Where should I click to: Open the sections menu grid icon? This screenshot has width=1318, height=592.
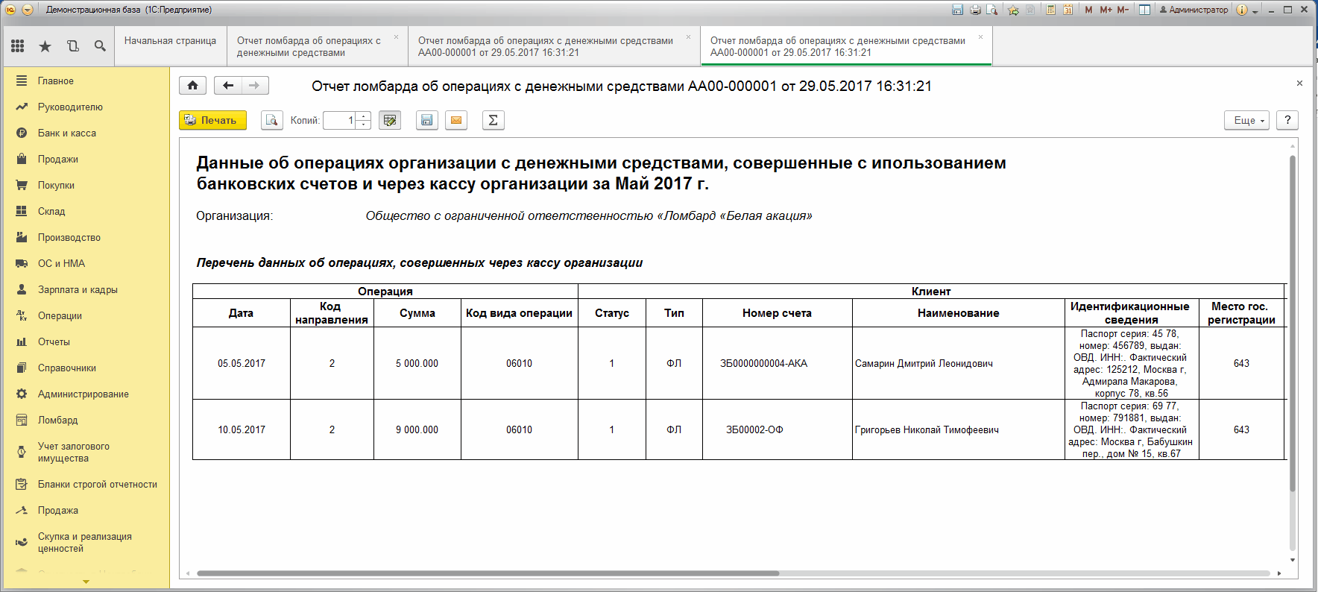[18, 46]
